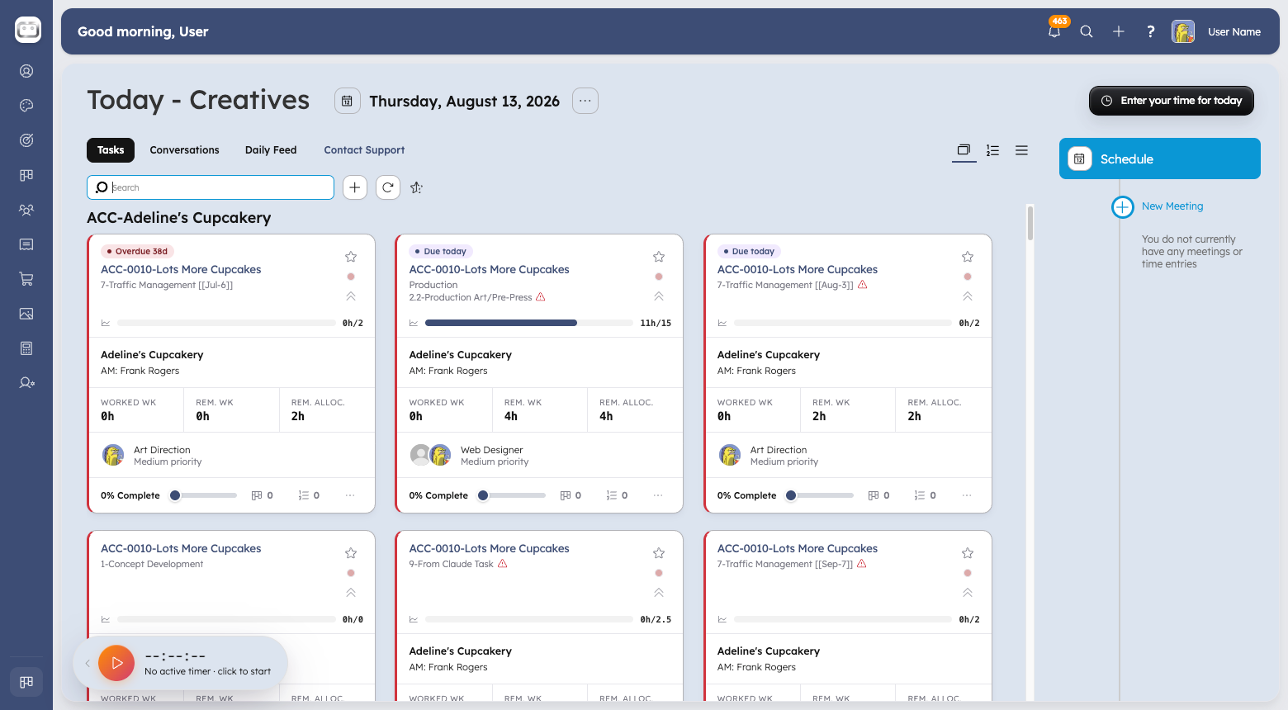1288x710 pixels.
Task: Click the User Name label in the top bar
Action: pos(1234,31)
